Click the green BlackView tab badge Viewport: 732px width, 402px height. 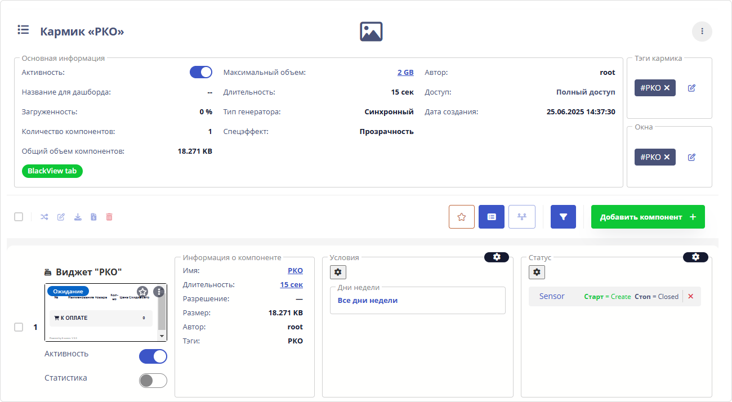pyautogui.click(x=52, y=171)
